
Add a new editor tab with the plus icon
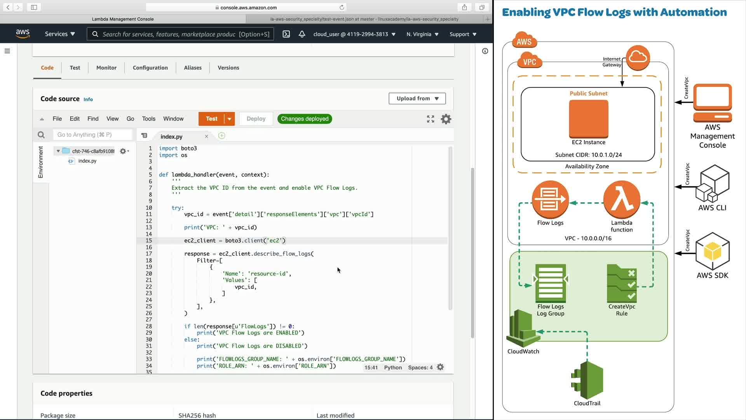pyautogui.click(x=221, y=136)
